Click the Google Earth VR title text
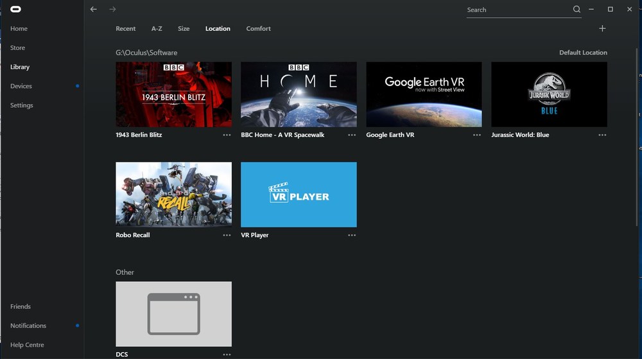642x359 pixels. pos(390,135)
